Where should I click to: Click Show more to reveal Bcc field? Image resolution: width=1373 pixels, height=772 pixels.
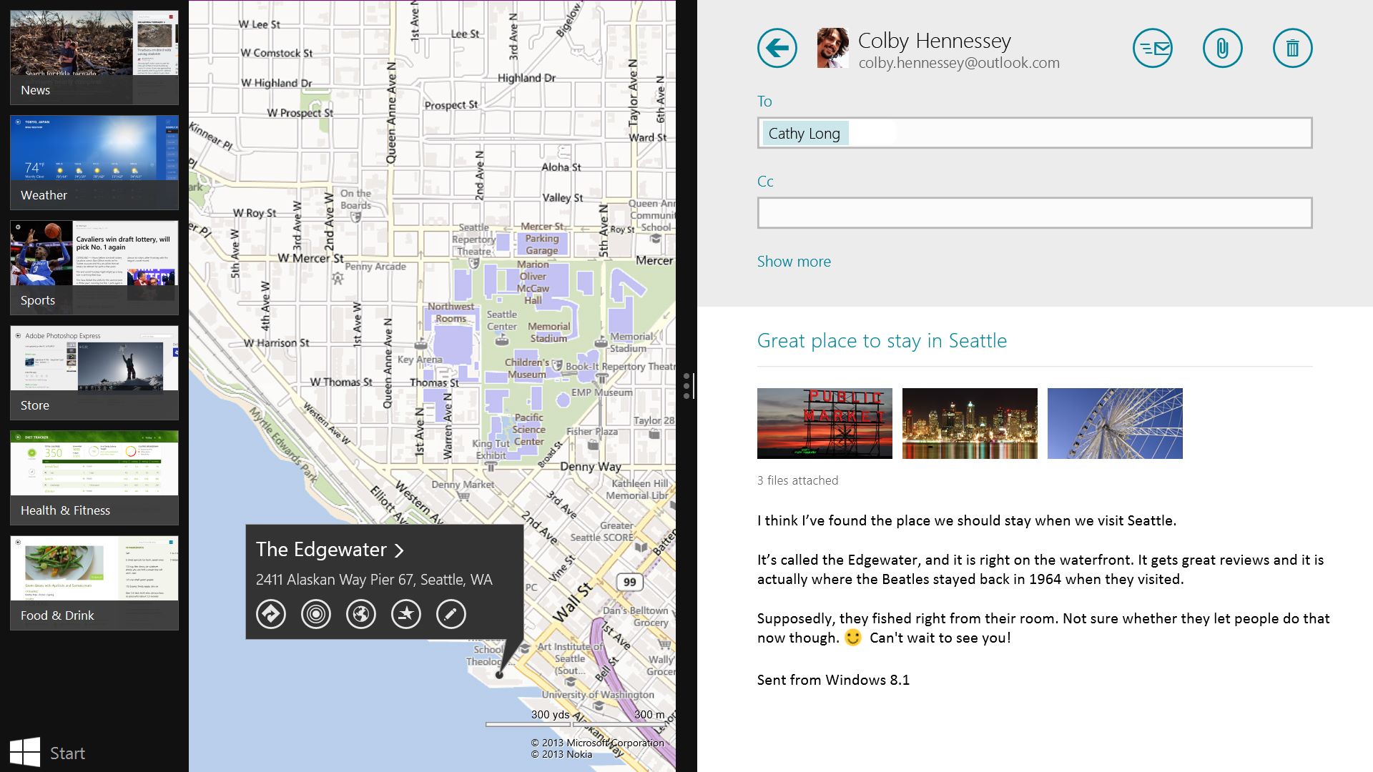tap(794, 260)
